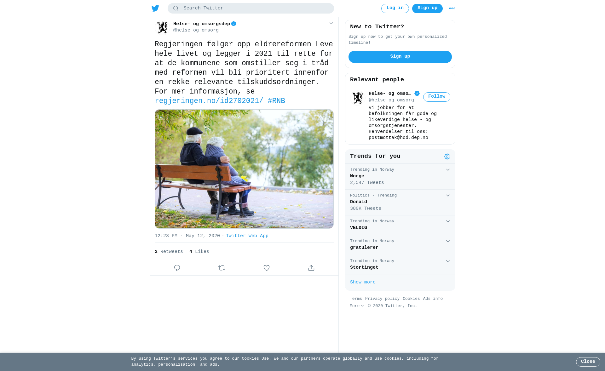Screen dimensions: 605x371
Task: Click the large Sign up button in sidebar
Action: pyautogui.click(x=400, y=57)
